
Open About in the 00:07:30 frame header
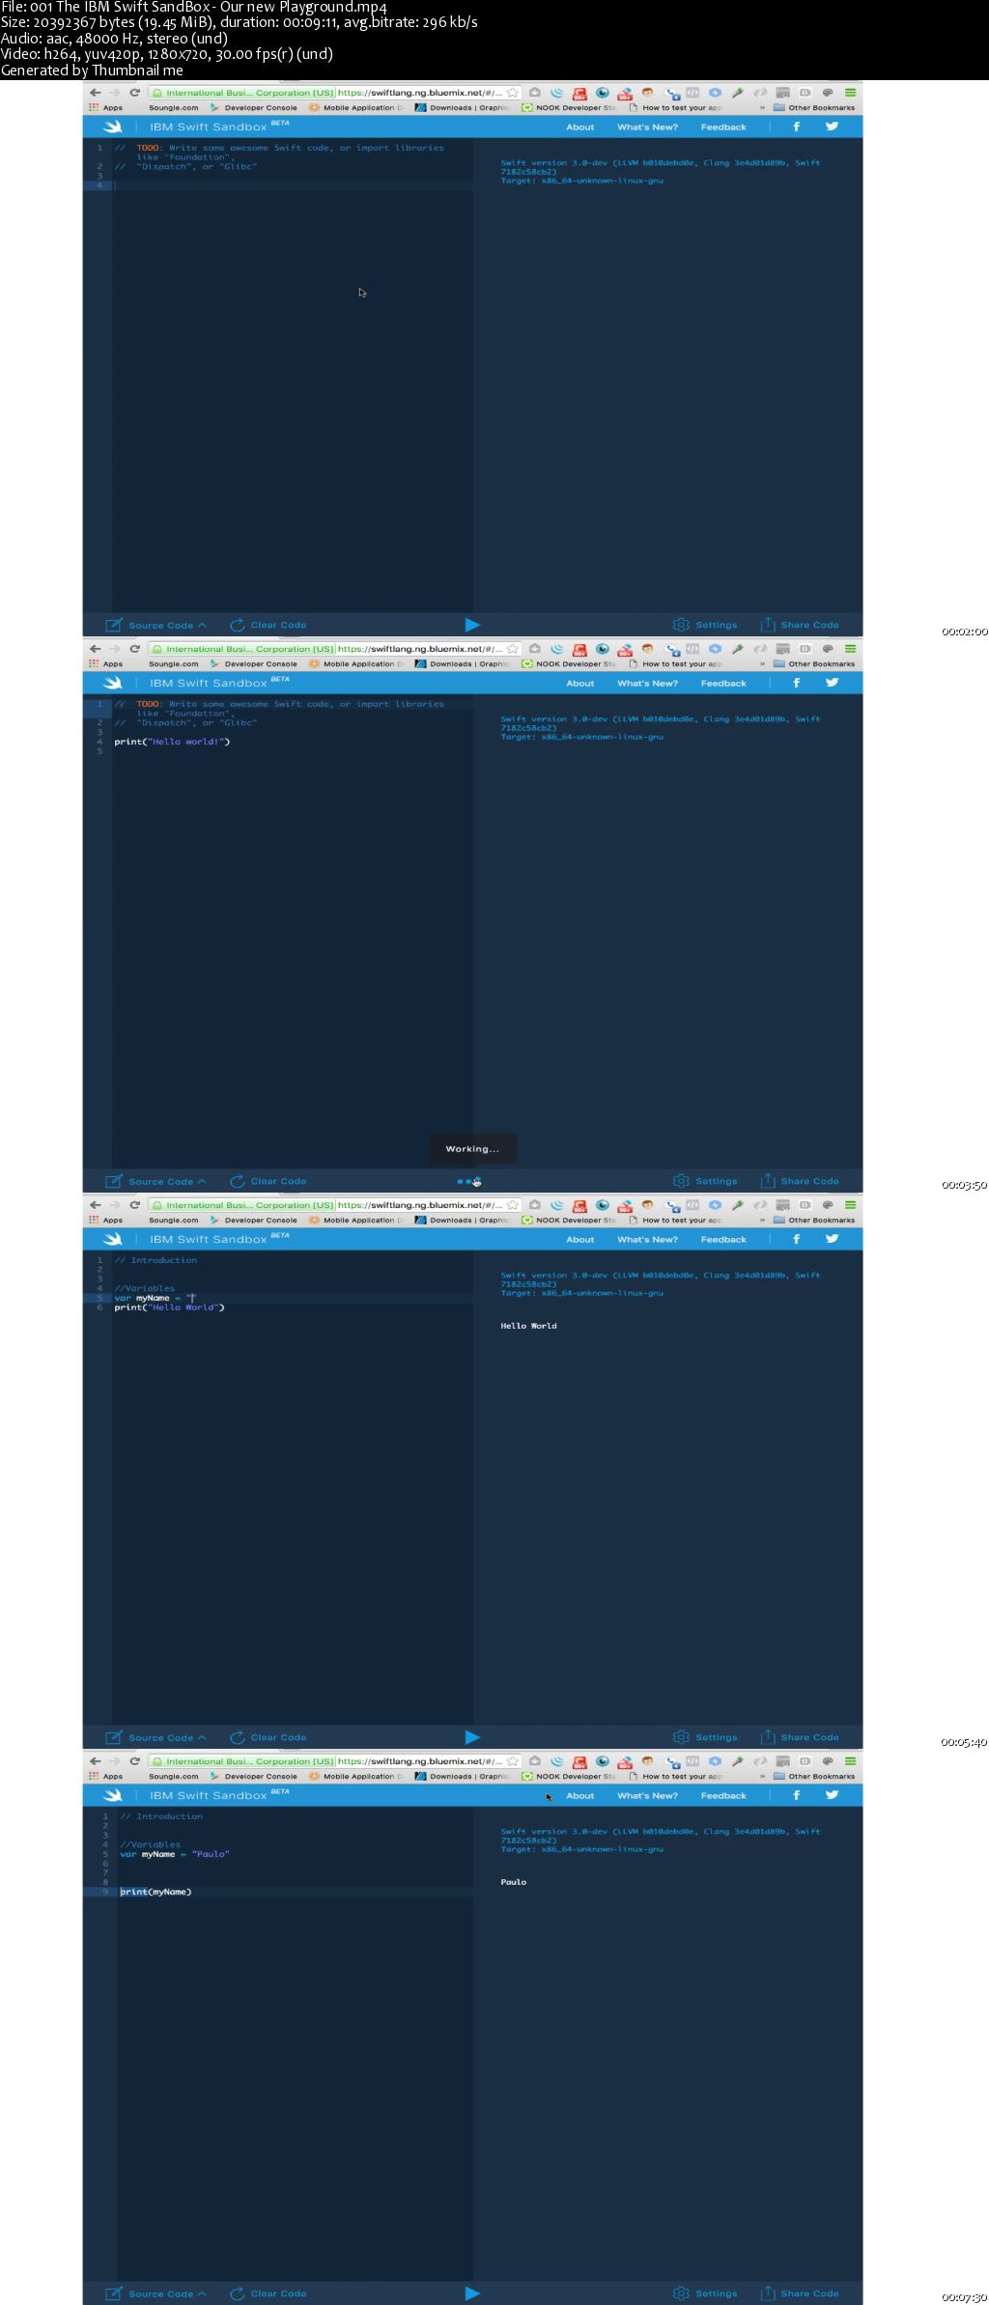point(580,1795)
